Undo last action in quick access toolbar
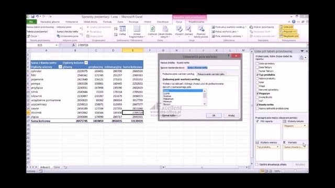Screen dimensions: 335x188 point(37,17)
